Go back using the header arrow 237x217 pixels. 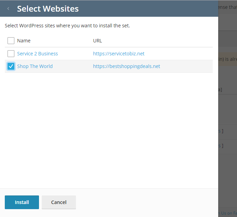(x=8, y=9)
